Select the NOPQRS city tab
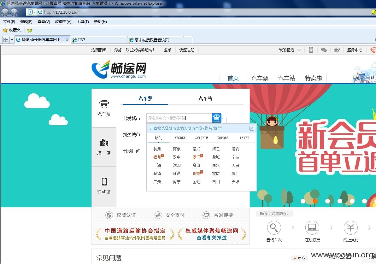This screenshot has width=376, height=264. (x=223, y=138)
